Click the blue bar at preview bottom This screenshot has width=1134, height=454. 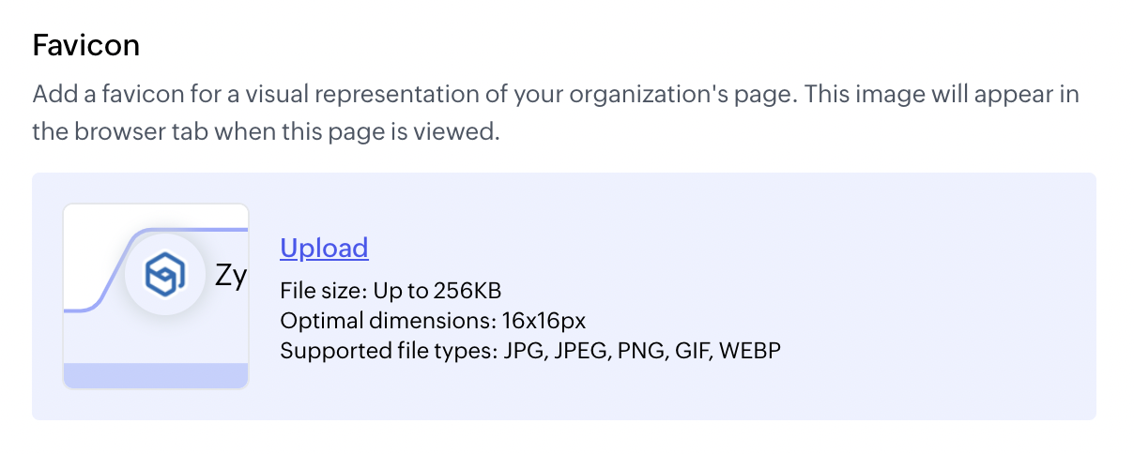(156, 375)
